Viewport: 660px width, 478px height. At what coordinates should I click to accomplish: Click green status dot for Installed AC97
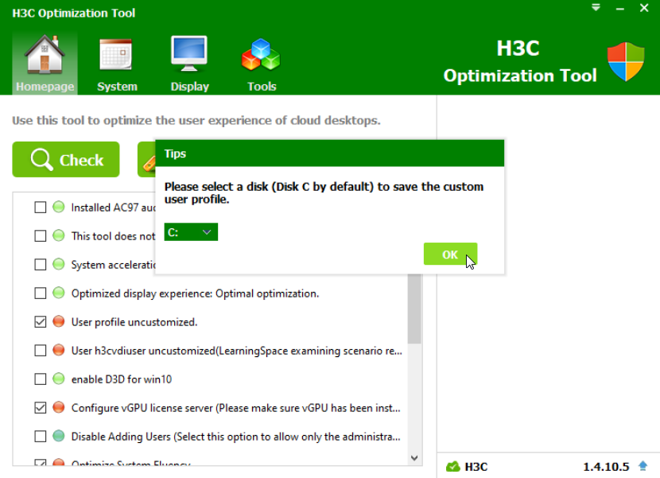point(59,207)
